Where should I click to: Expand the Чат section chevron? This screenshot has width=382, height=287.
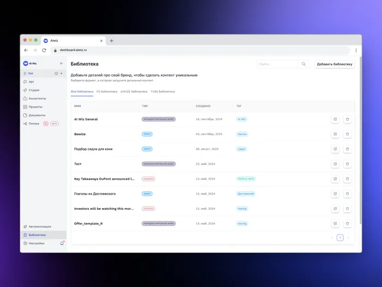25,73
